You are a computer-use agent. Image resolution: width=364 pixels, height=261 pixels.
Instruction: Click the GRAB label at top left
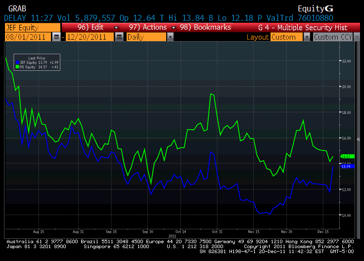(17, 8)
